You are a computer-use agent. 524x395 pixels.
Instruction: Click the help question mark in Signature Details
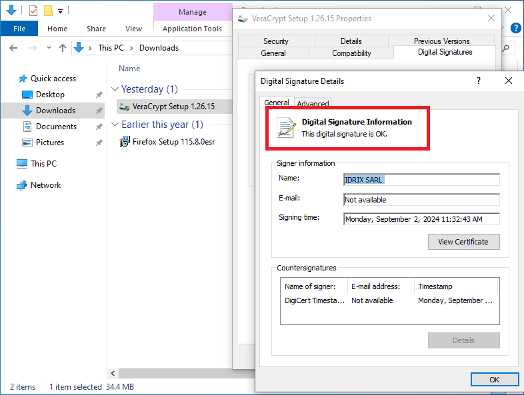click(479, 81)
